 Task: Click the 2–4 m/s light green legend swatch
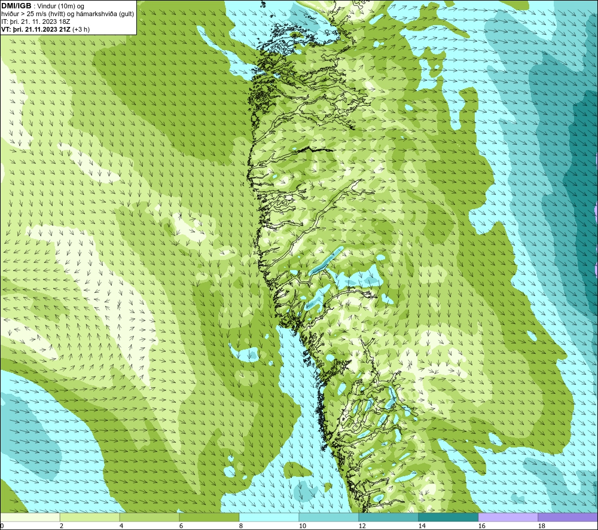pyautogui.click(x=90, y=517)
